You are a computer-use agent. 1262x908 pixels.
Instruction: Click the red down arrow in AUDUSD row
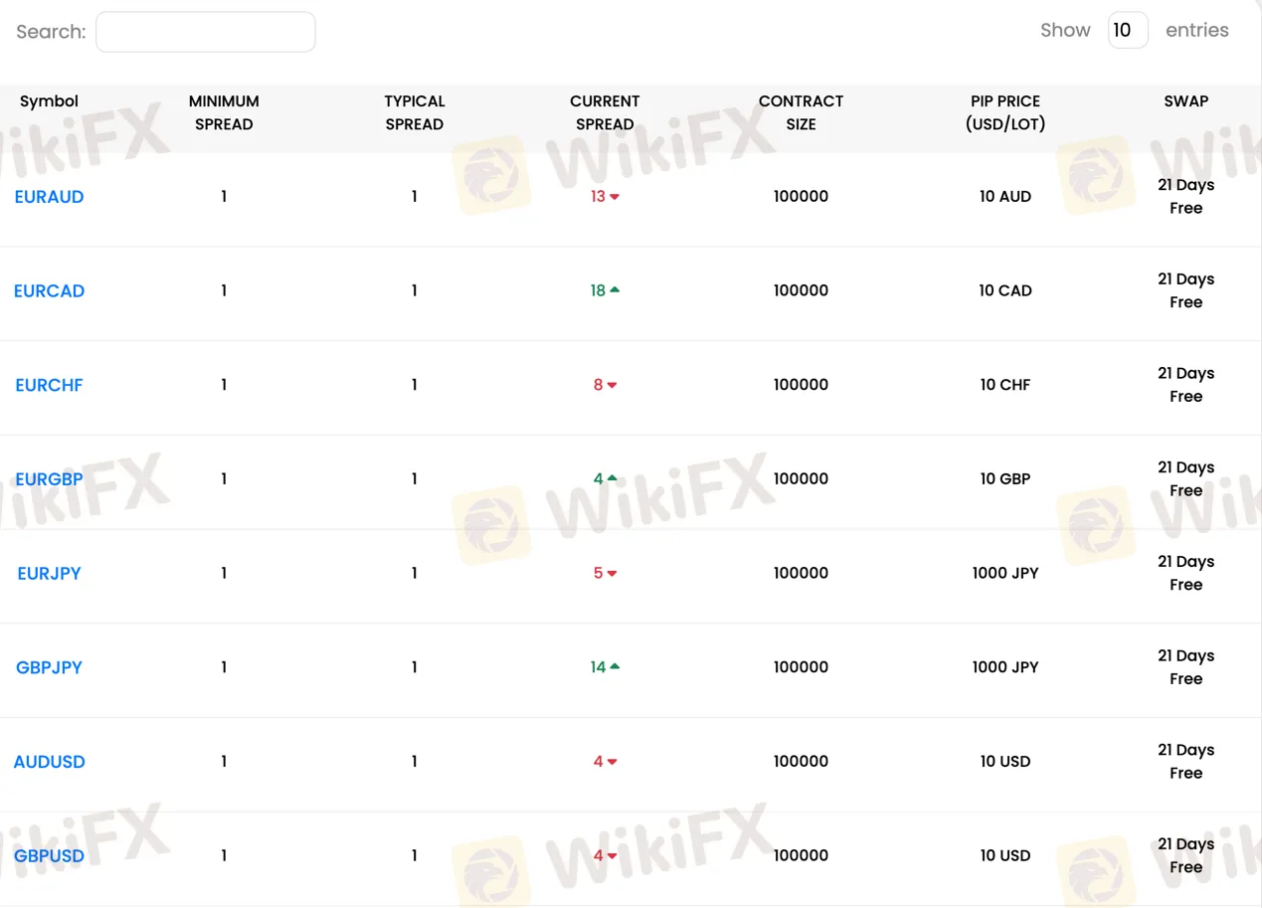point(613,762)
